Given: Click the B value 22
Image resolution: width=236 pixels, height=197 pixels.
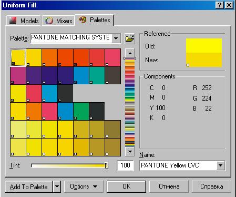Looking at the screenshot, I should click(208, 109).
